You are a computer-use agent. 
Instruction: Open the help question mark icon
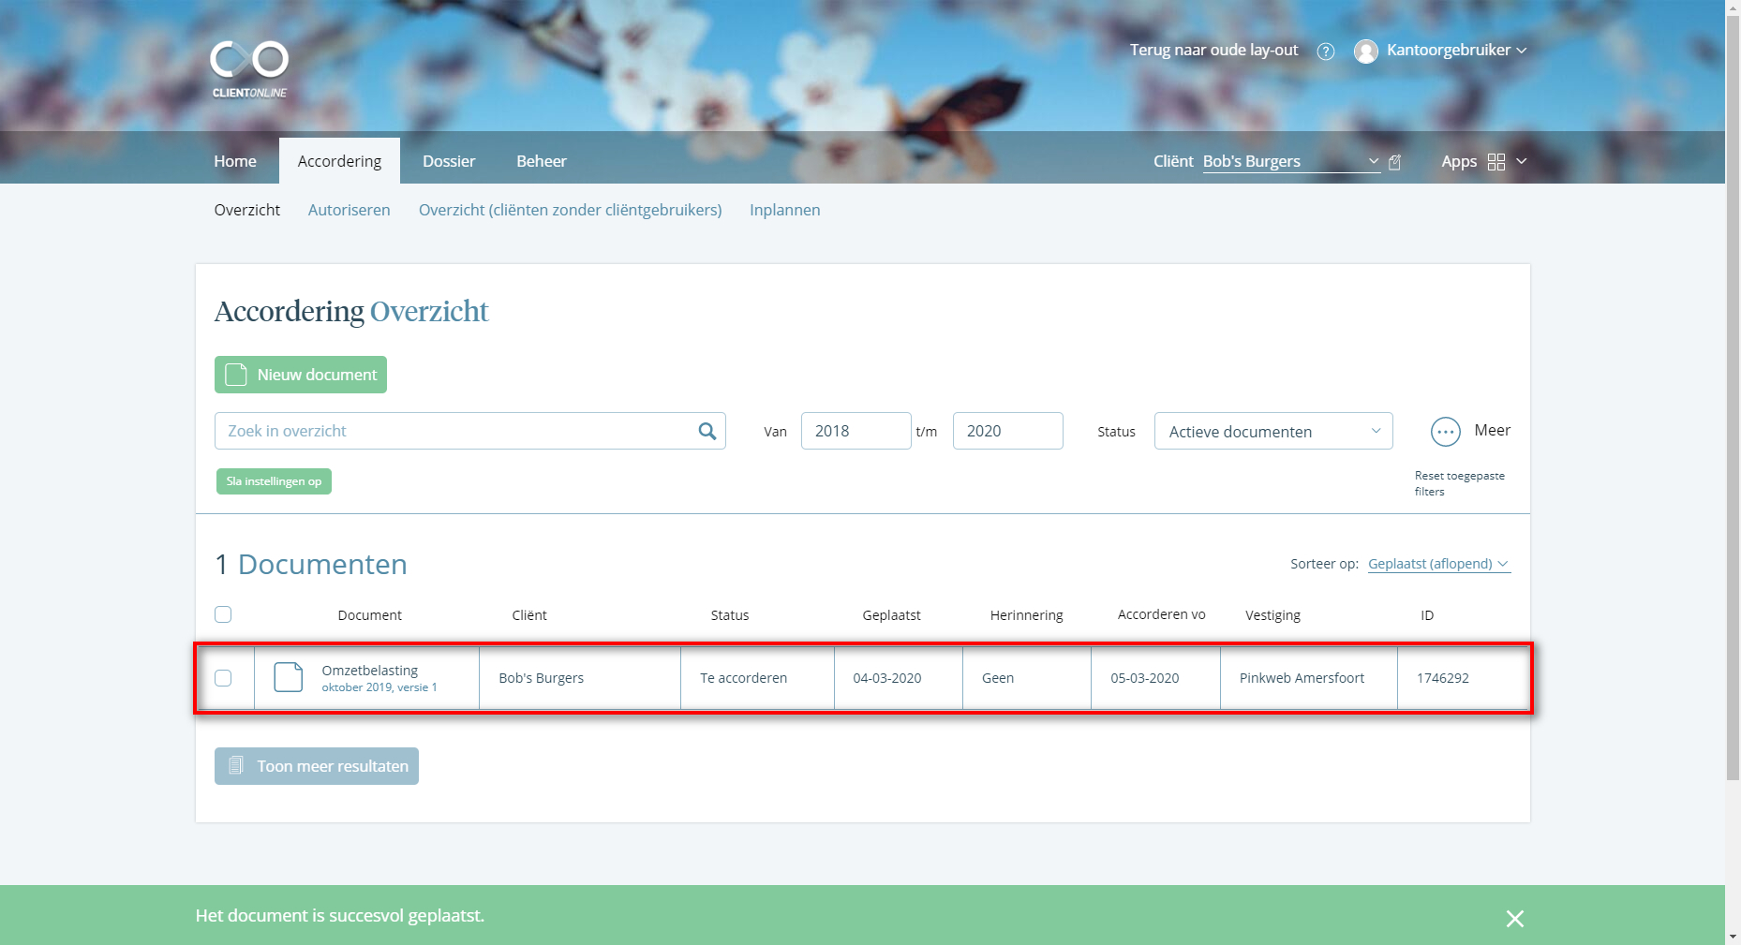click(1326, 52)
